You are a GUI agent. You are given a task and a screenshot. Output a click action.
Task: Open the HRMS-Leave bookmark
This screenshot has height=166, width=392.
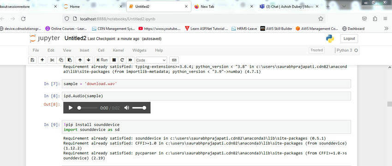[x=244, y=29]
